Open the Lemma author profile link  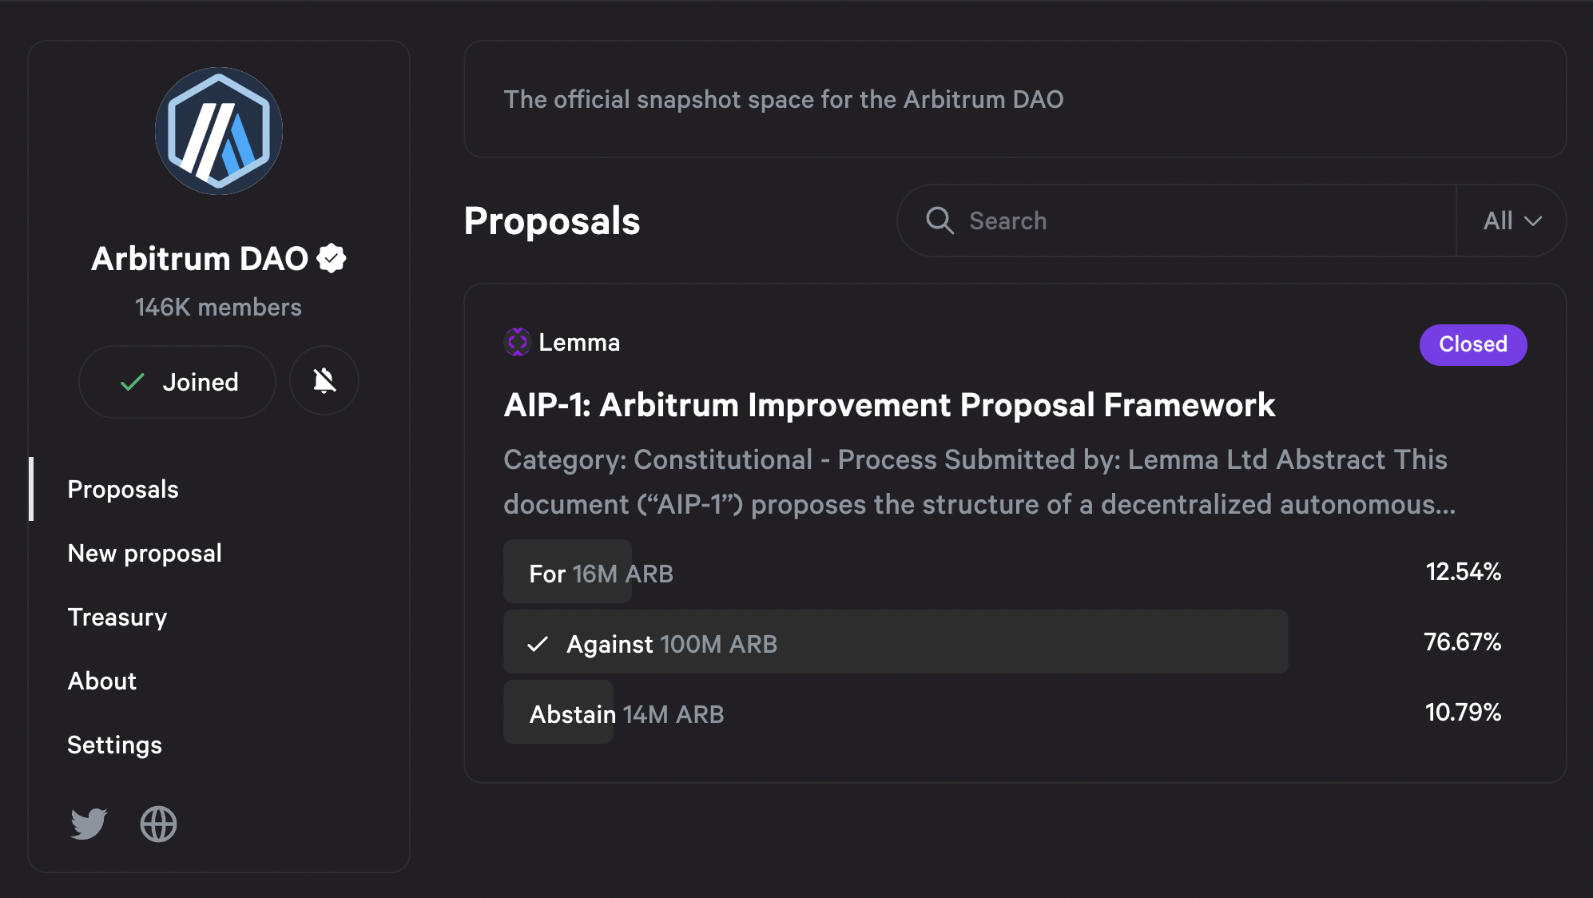579,342
